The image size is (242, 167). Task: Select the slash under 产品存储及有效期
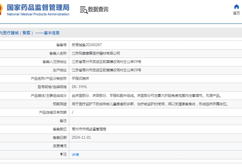[72, 112]
